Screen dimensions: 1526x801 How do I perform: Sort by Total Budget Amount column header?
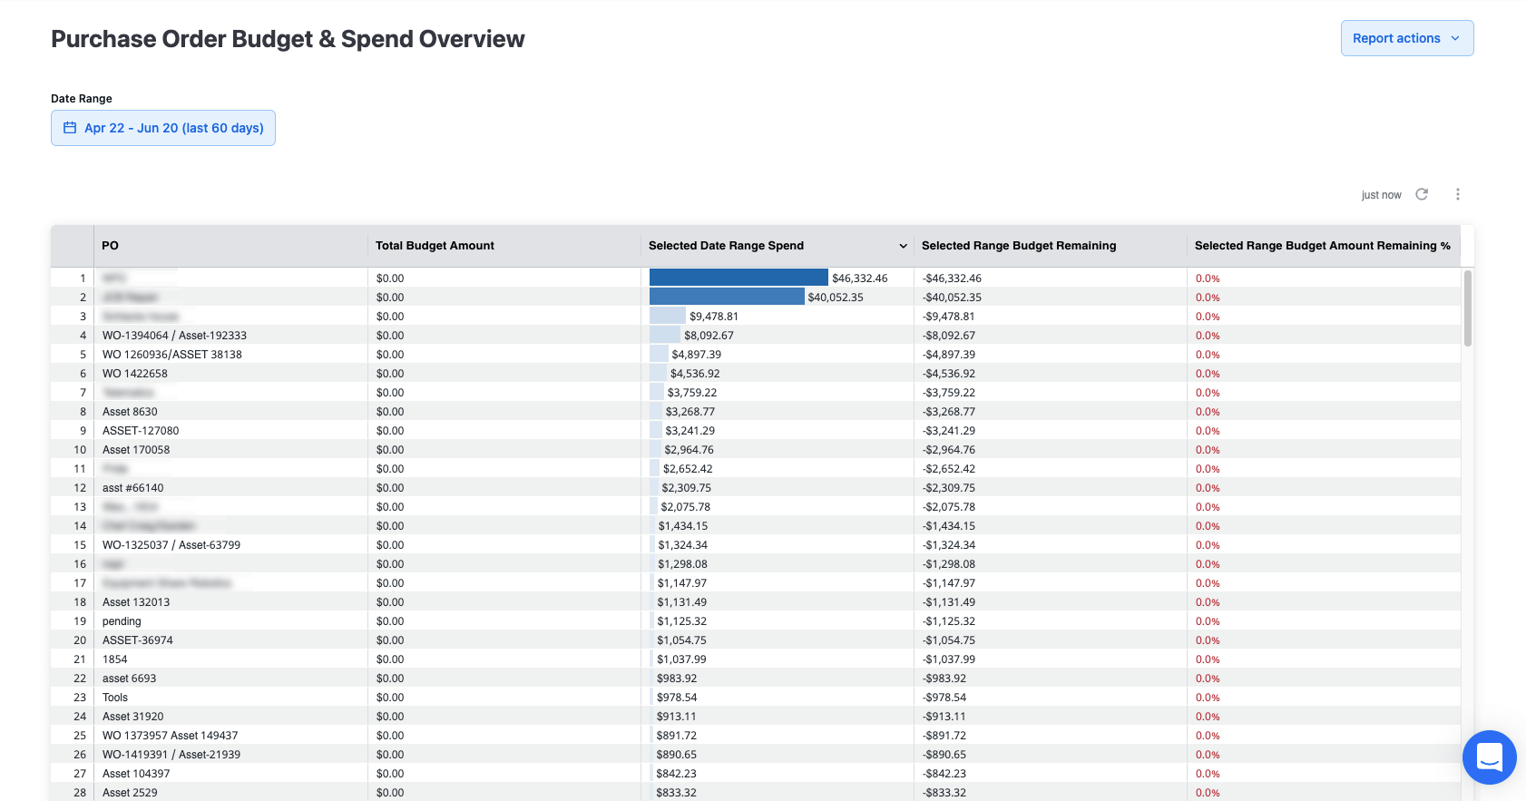coord(435,246)
